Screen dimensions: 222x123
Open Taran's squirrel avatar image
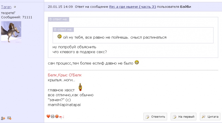pyautogui.click(x=11, y=32)
